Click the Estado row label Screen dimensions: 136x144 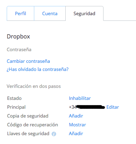click(14, 98)
